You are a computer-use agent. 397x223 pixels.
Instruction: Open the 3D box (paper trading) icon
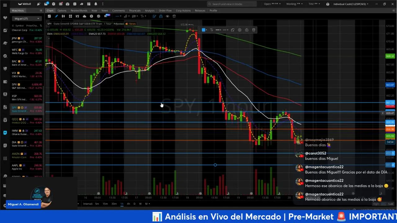[x=53, y=4]
